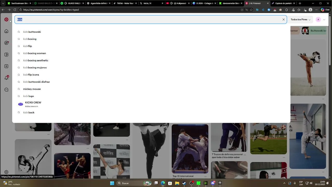Click the Pinterest logo icon
The image size is (332, 187).
tap(6, 19)
